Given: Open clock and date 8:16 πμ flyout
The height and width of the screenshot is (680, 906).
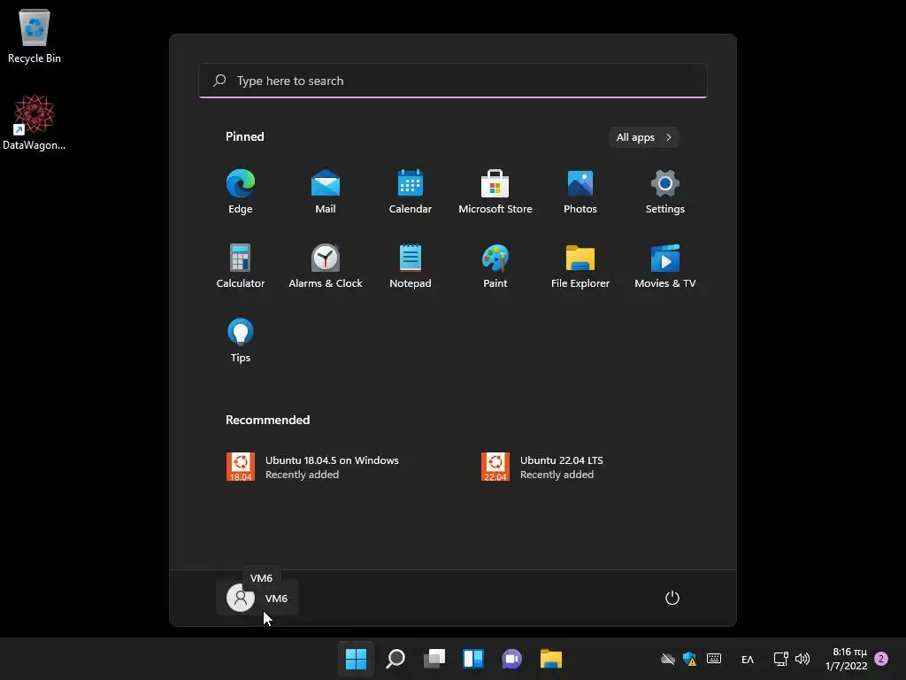Looking at the screenshot, I should [x=847, y=659].
